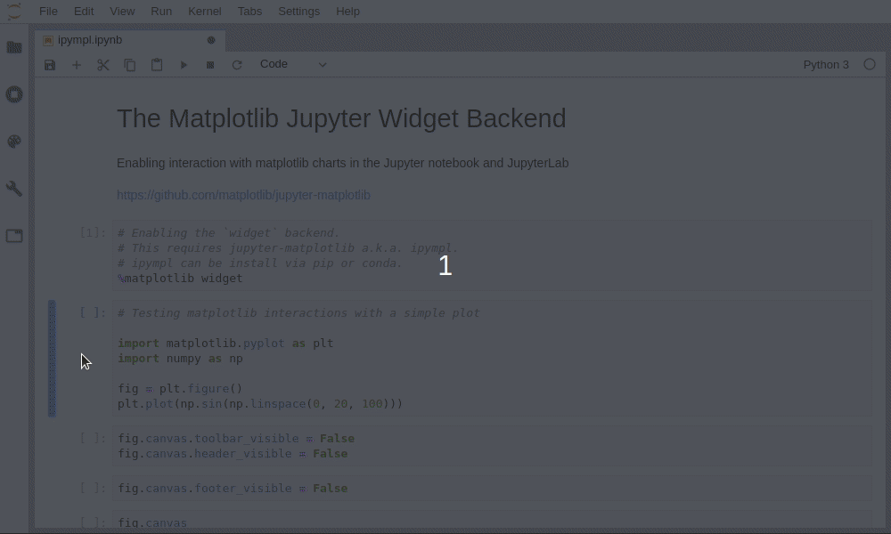
Task: Open the property inspector wrench icon
Action: 14,189
